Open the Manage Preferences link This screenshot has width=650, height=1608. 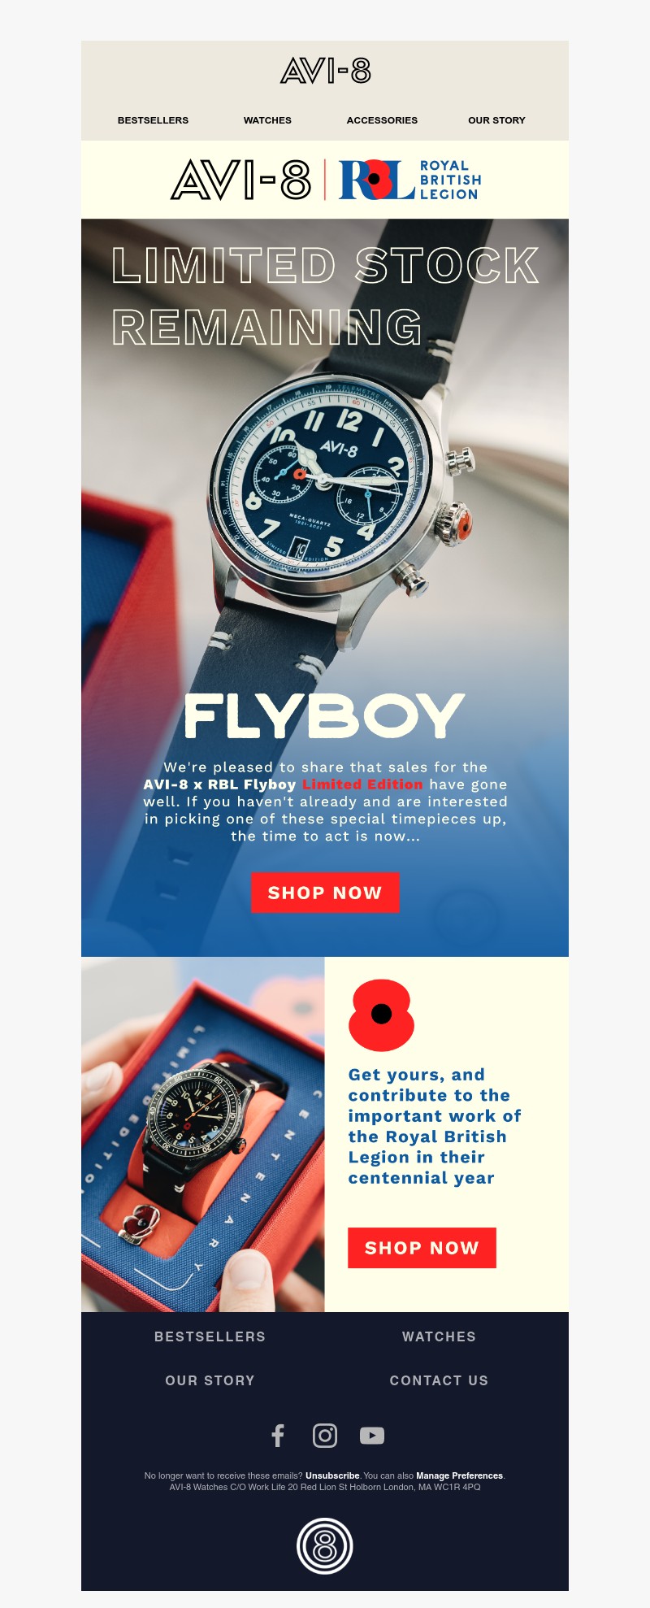coord(459,1475)
